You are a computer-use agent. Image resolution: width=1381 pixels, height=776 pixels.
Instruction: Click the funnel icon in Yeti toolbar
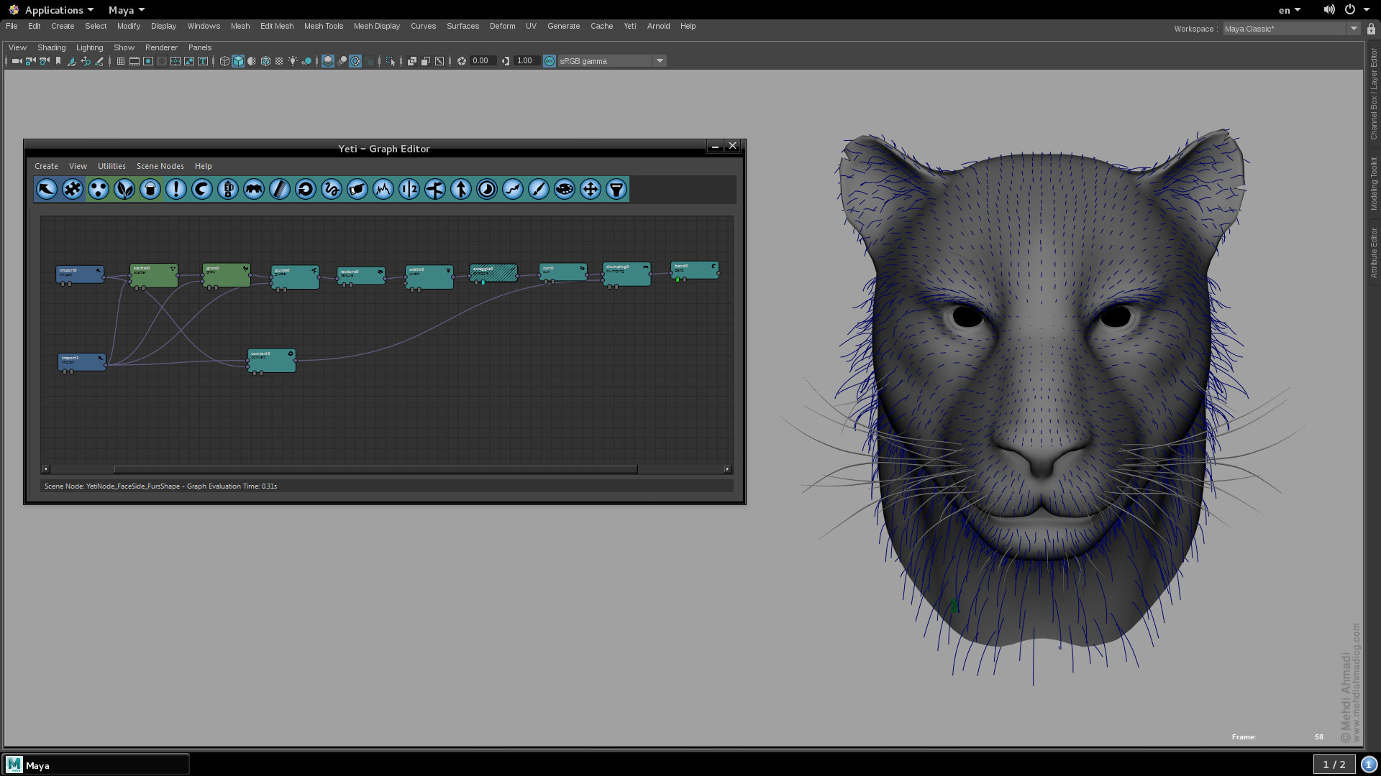tap(616, 189)
